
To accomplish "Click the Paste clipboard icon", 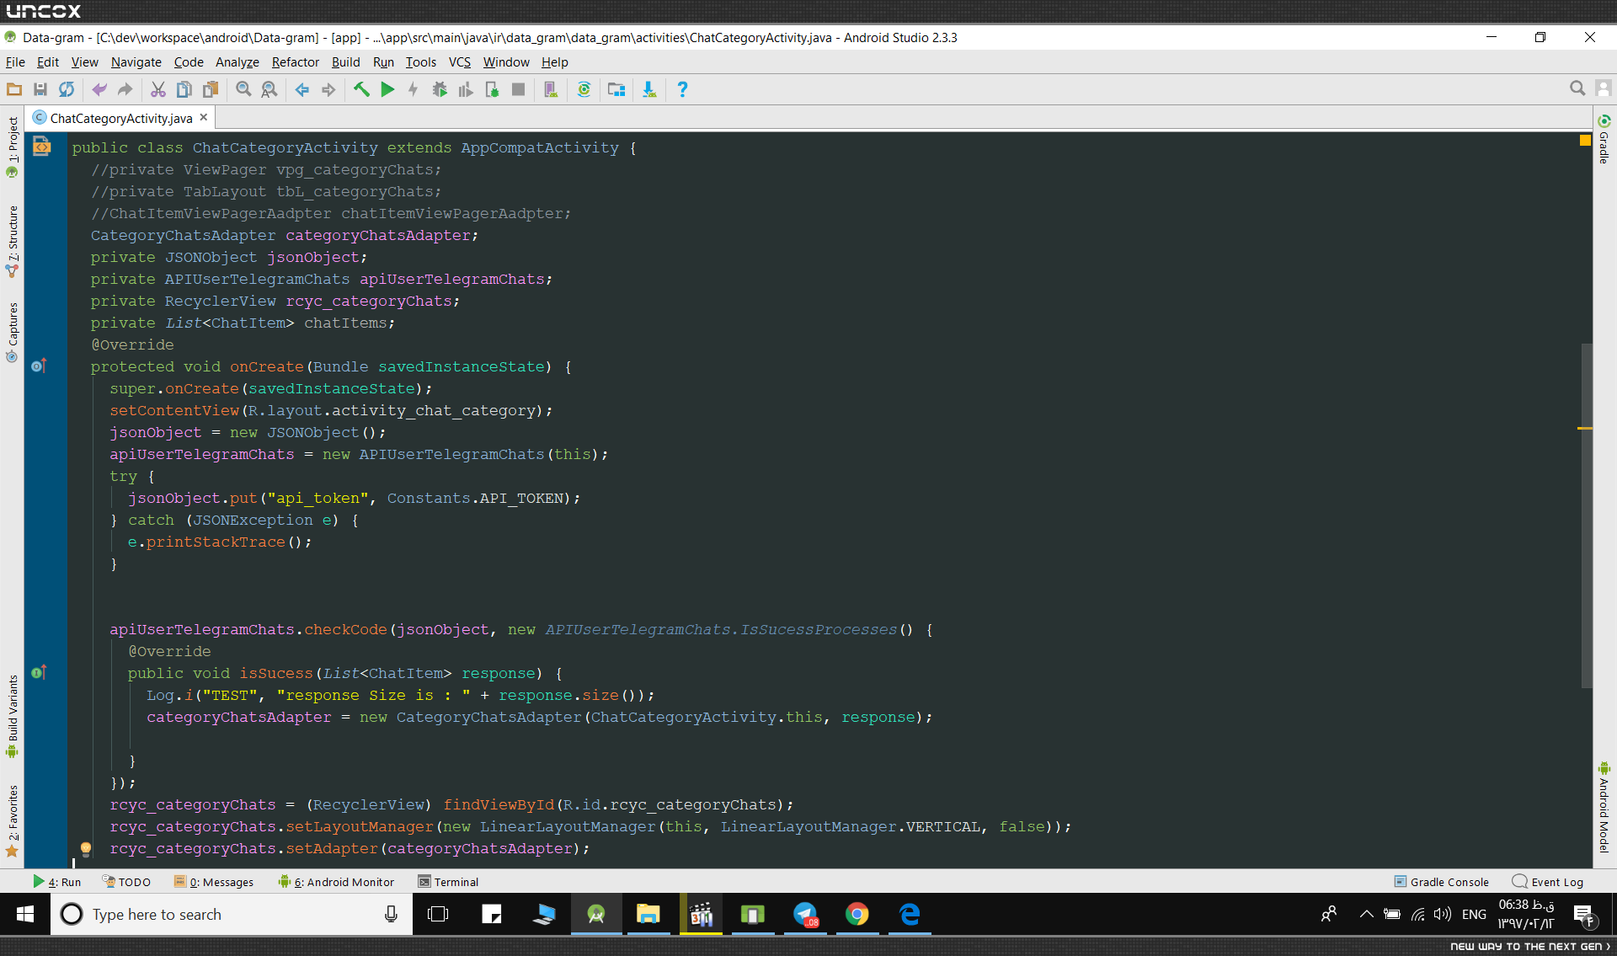I will point(211,89).
